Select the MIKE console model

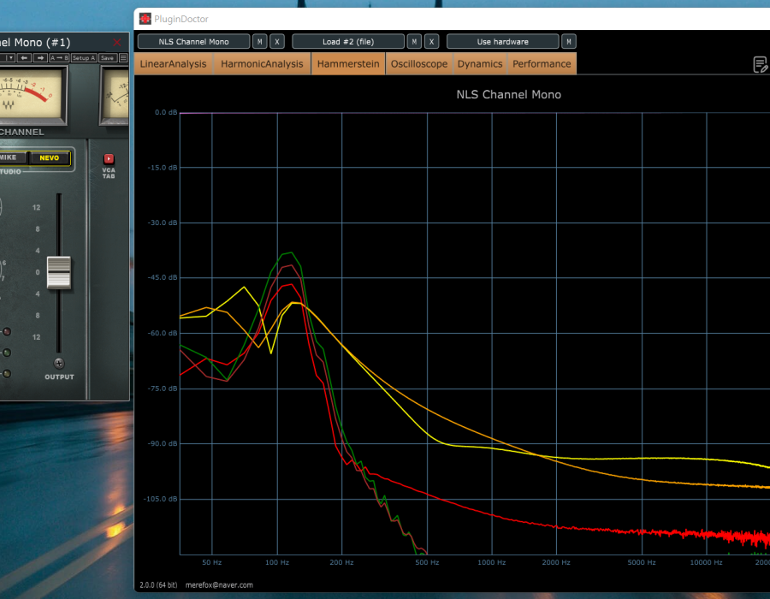[11, 157]
